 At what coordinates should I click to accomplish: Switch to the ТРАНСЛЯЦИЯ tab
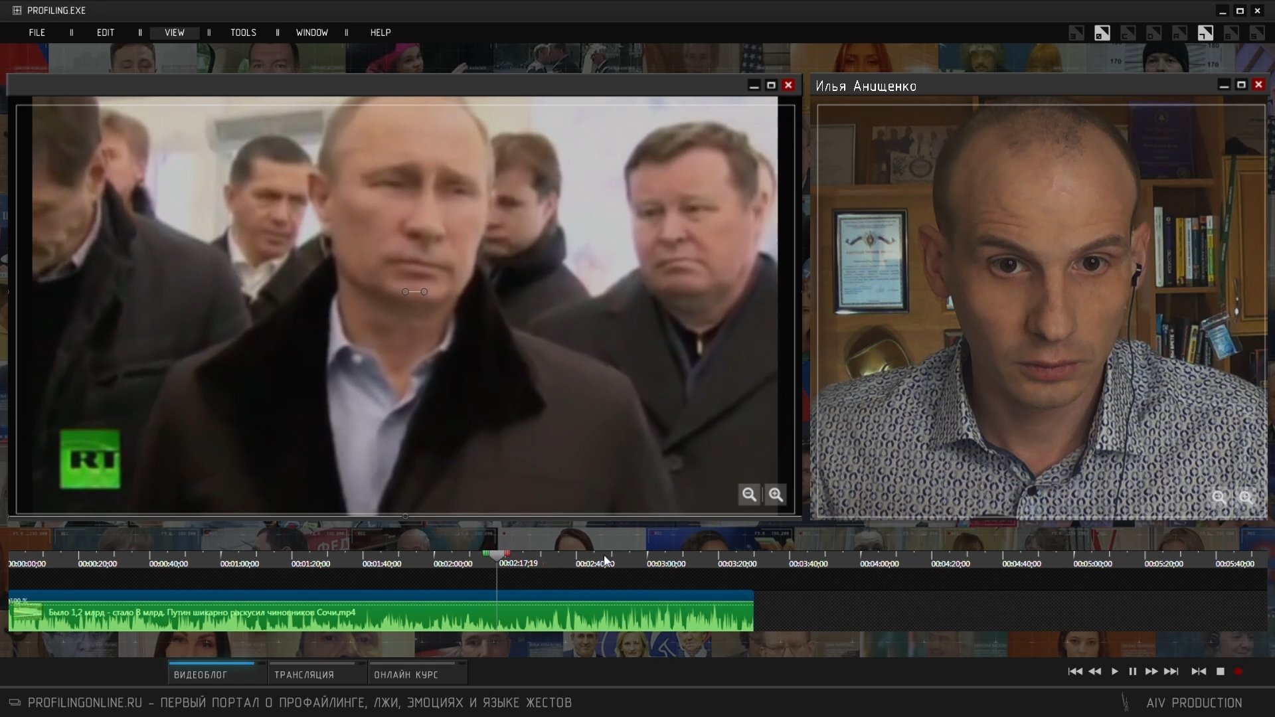[x=304, y=675]
